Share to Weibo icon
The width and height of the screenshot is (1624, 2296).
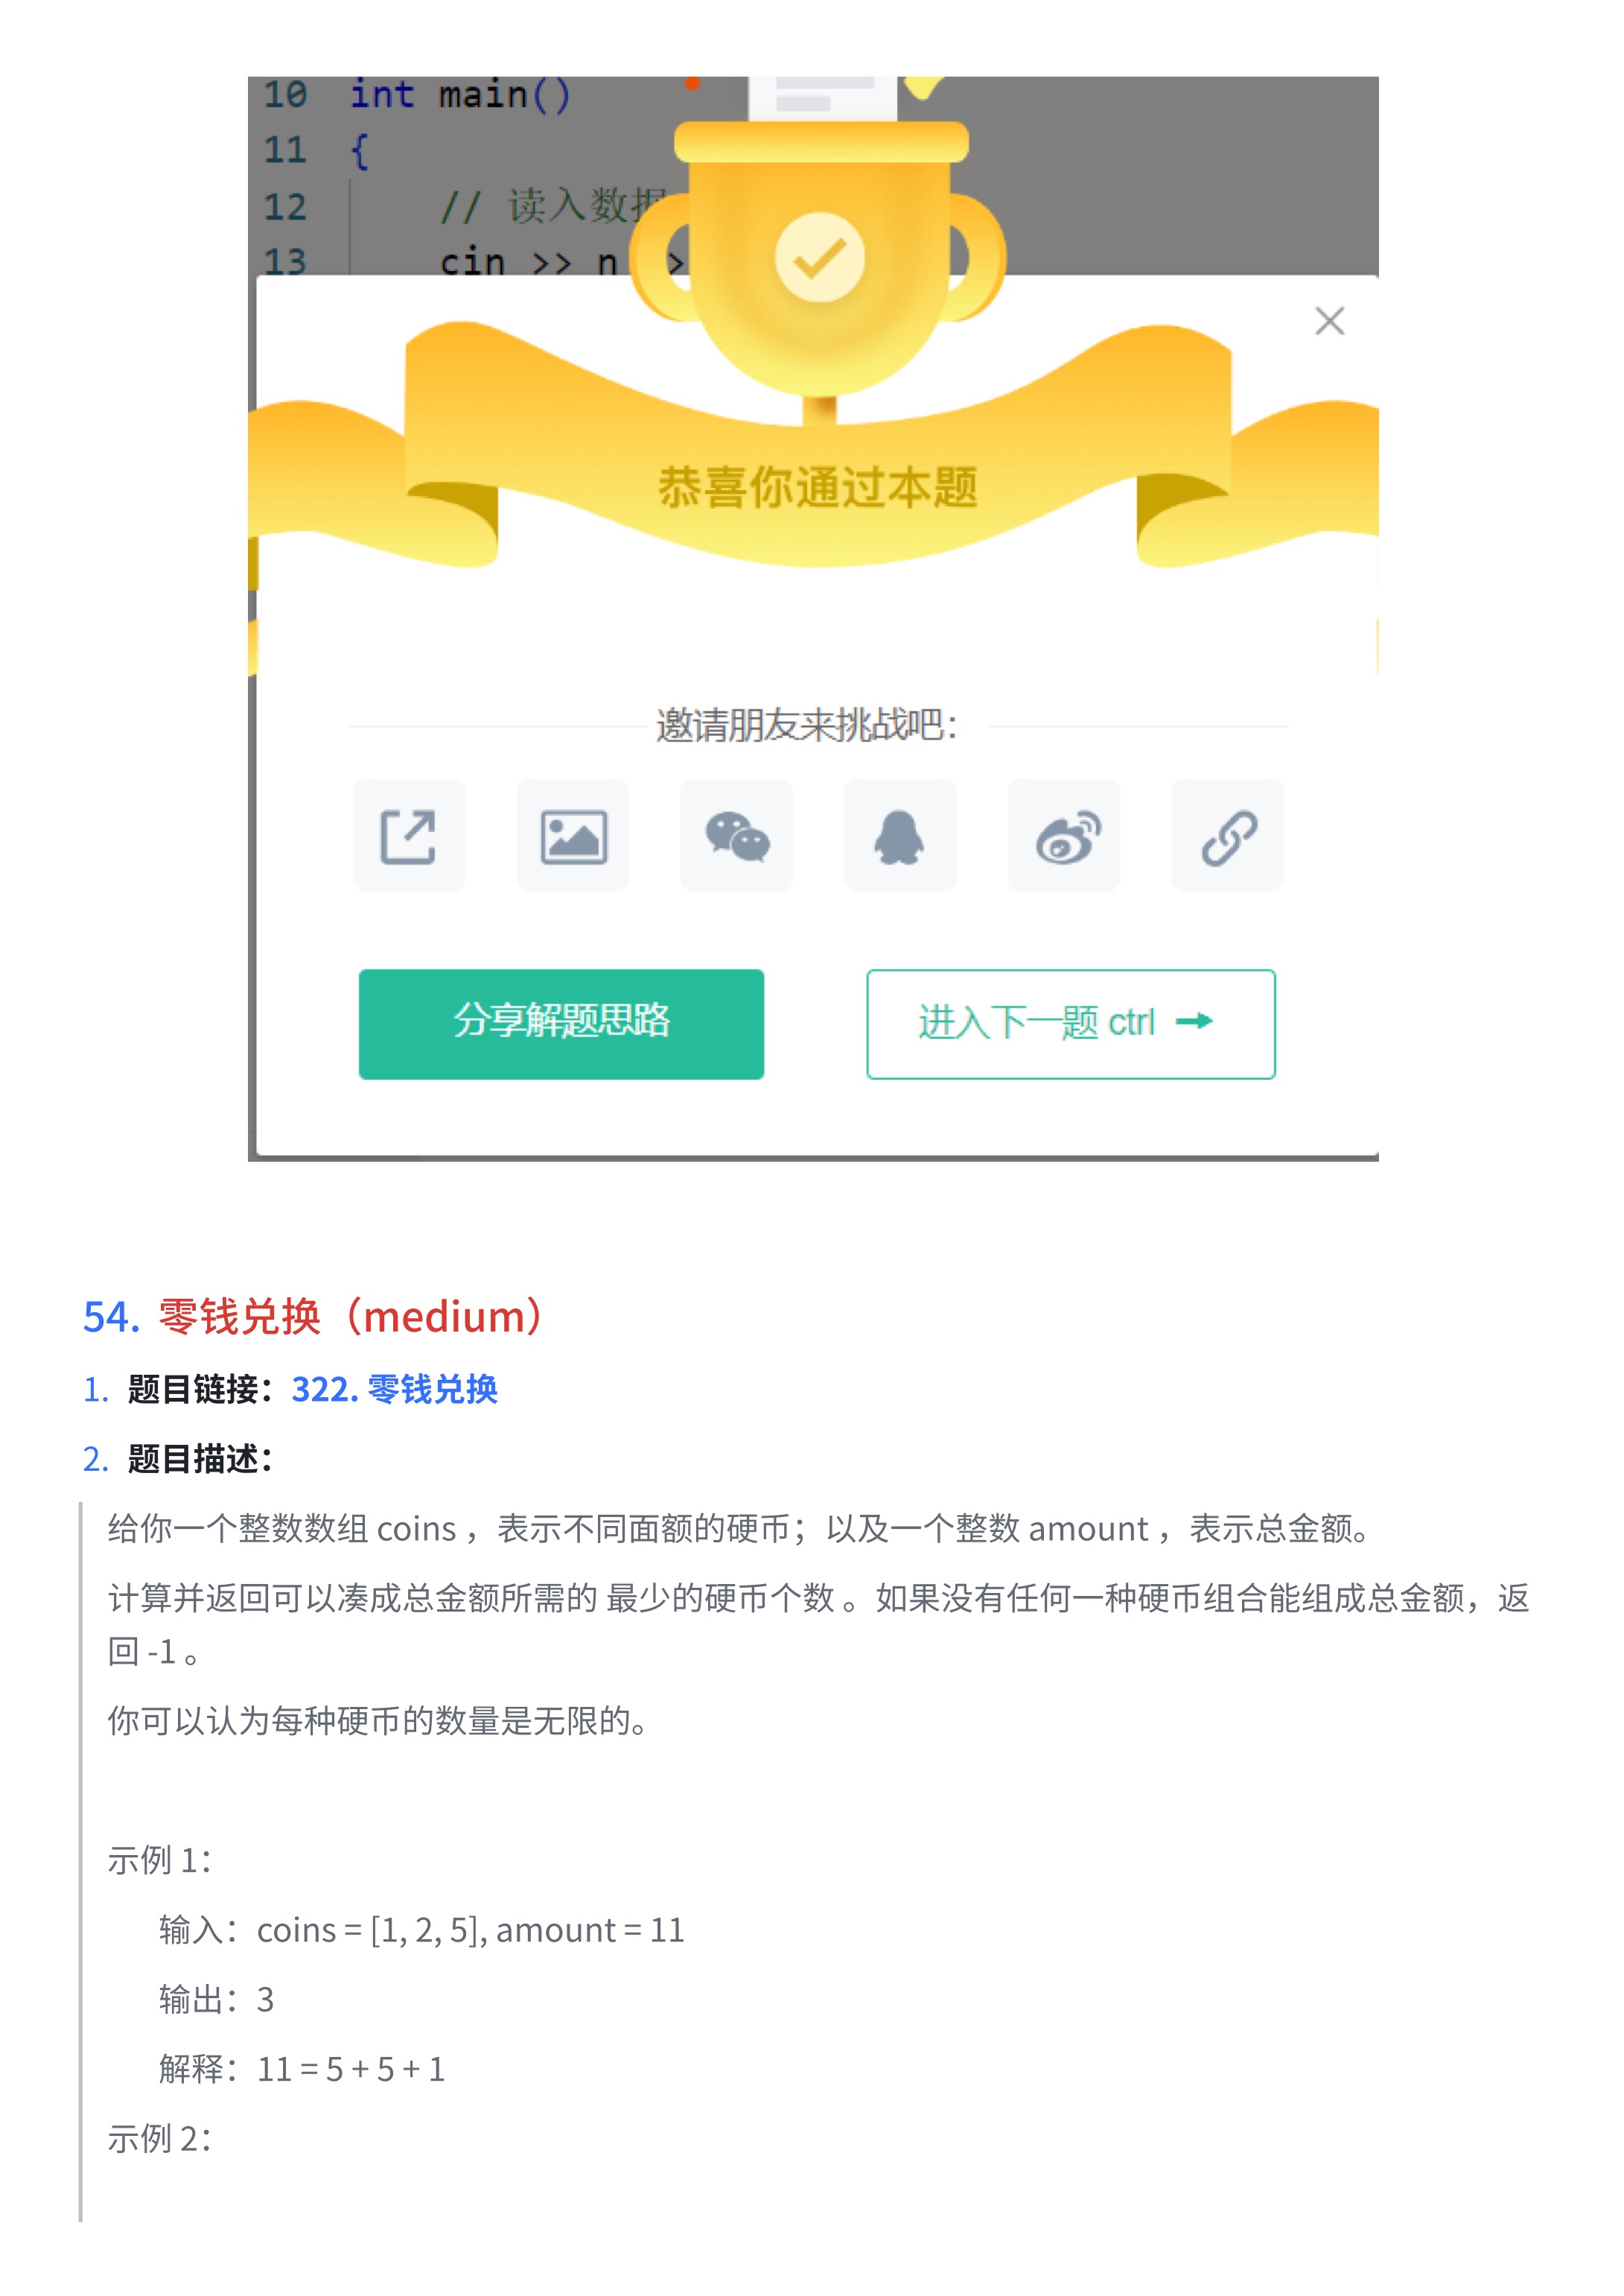tap(1064, 836)
